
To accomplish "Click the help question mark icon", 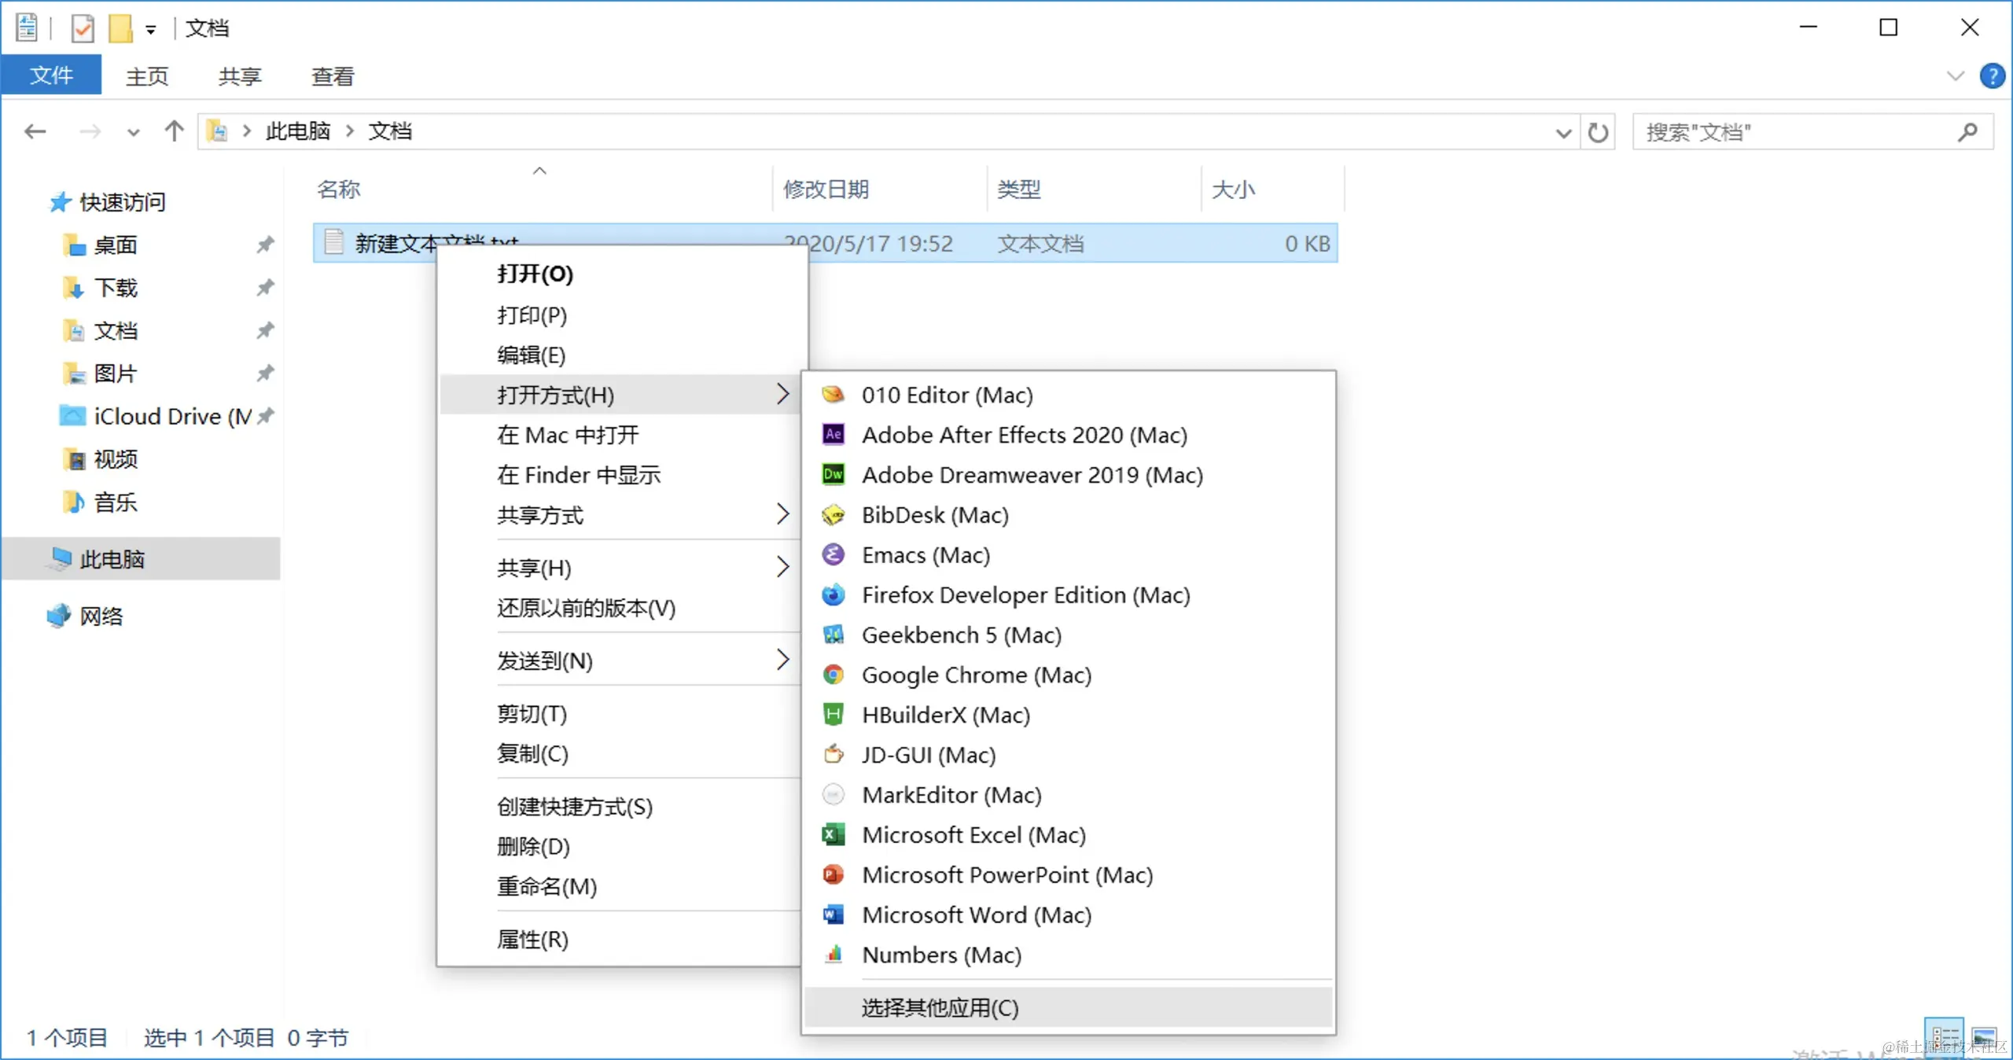I will click(x=1992, y=76).
